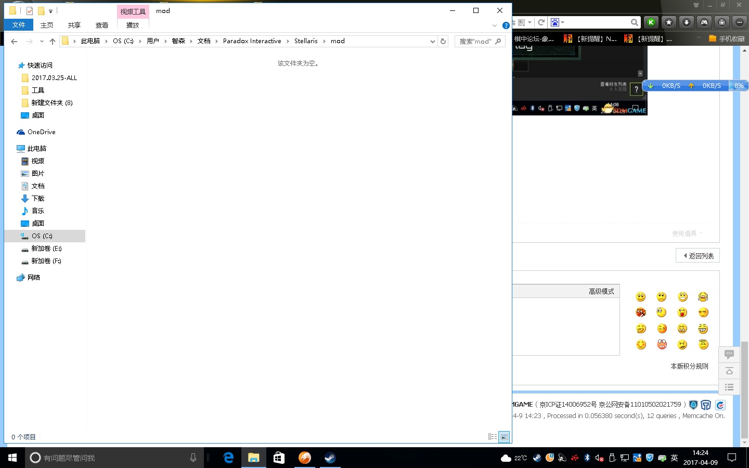Select OneDrive in the navigation pane
This screenshot has width=749, height=468.
[x=42, y=132]
